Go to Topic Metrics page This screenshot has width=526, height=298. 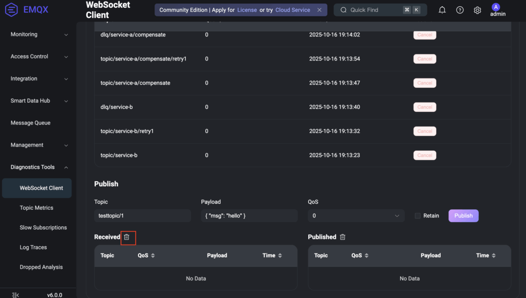(x=36, y=208)
